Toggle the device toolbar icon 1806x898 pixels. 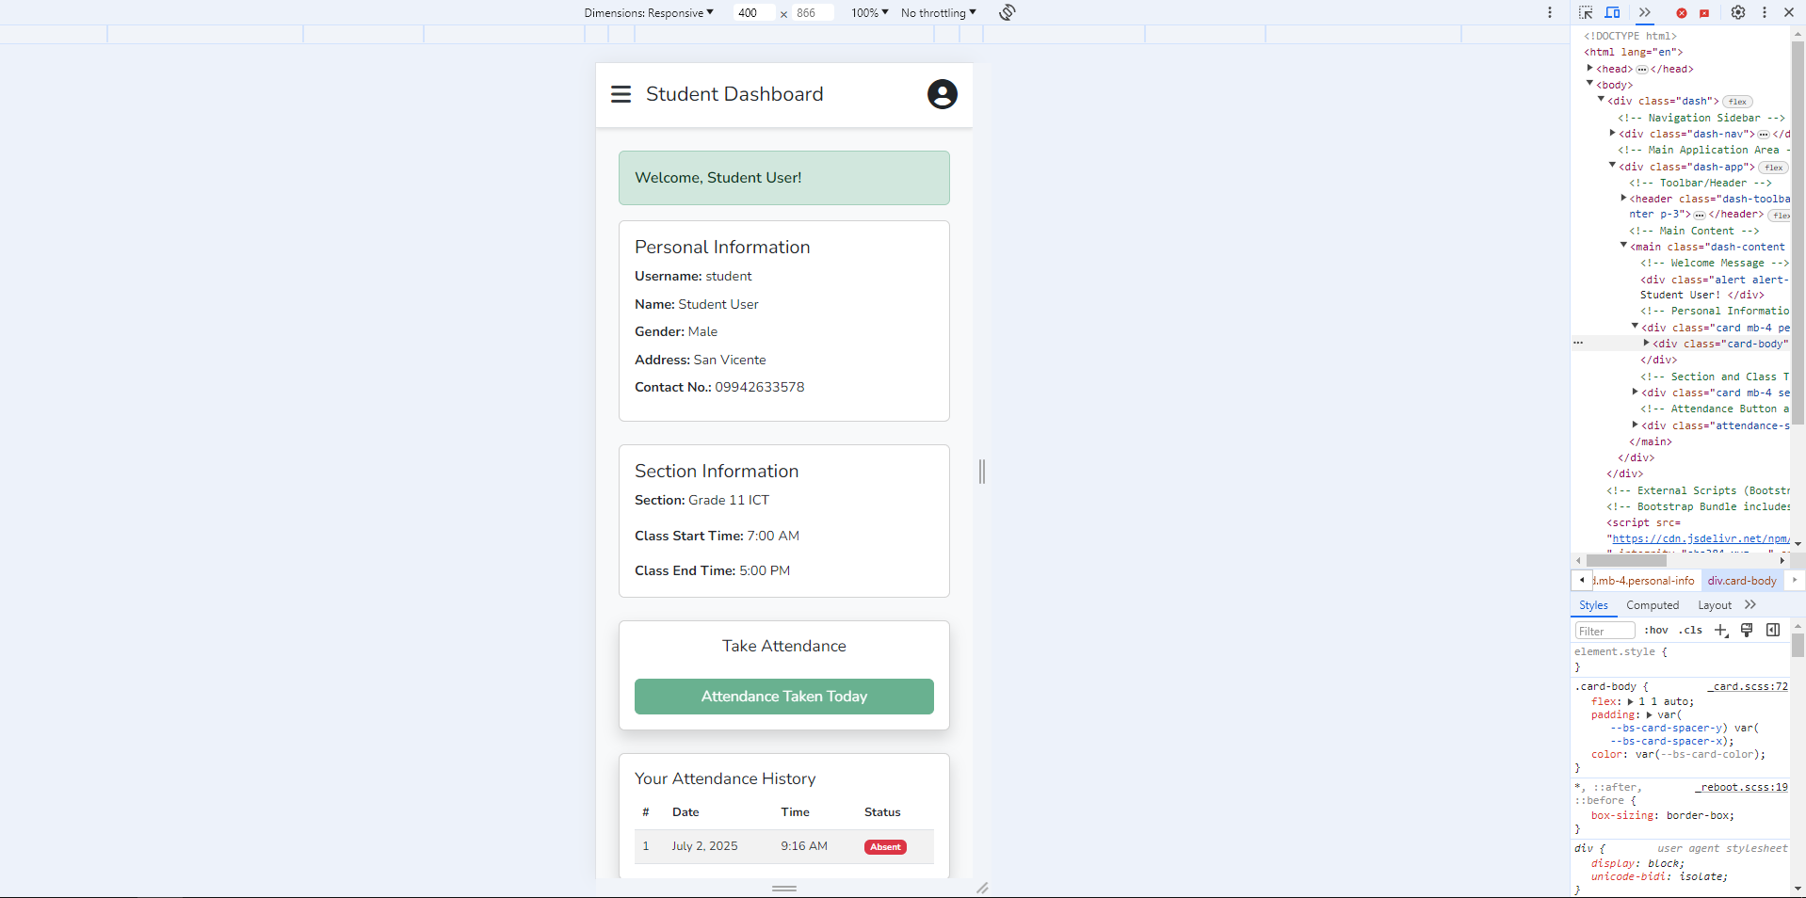click(x=1612, y=12)
